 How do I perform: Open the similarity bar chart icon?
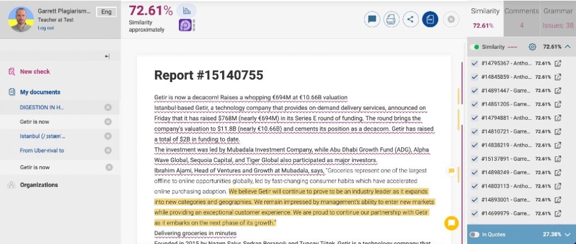[x=186, y=11]
